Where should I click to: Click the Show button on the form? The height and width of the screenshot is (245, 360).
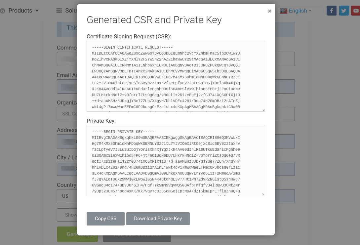pos(69,215)
